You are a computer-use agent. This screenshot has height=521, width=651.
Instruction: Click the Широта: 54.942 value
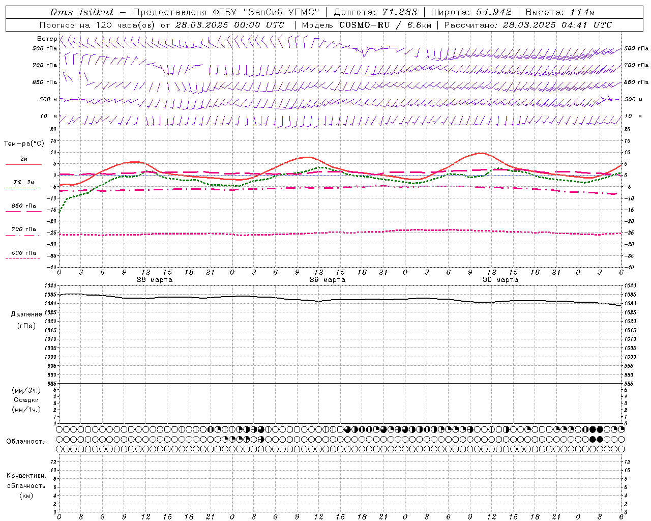pyautogui.click(x=471, y=12)
